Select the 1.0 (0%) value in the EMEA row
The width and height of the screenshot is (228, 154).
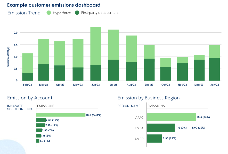181,128
